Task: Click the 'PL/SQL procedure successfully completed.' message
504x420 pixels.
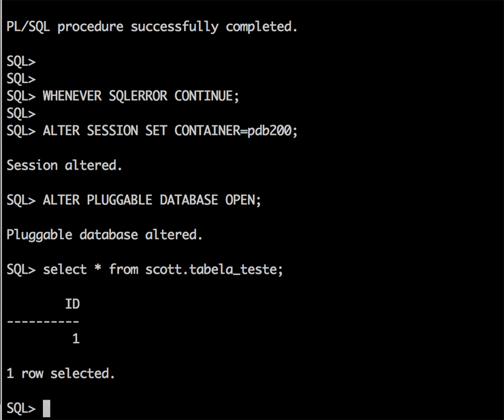Action: [152, 27]
